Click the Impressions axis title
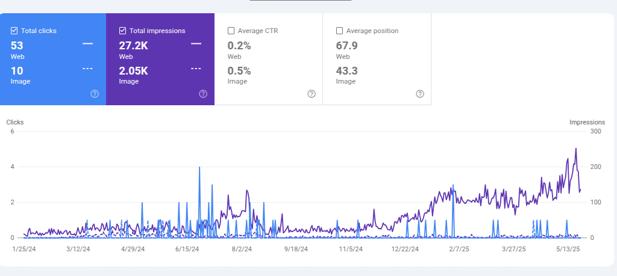 coord(587,122)
